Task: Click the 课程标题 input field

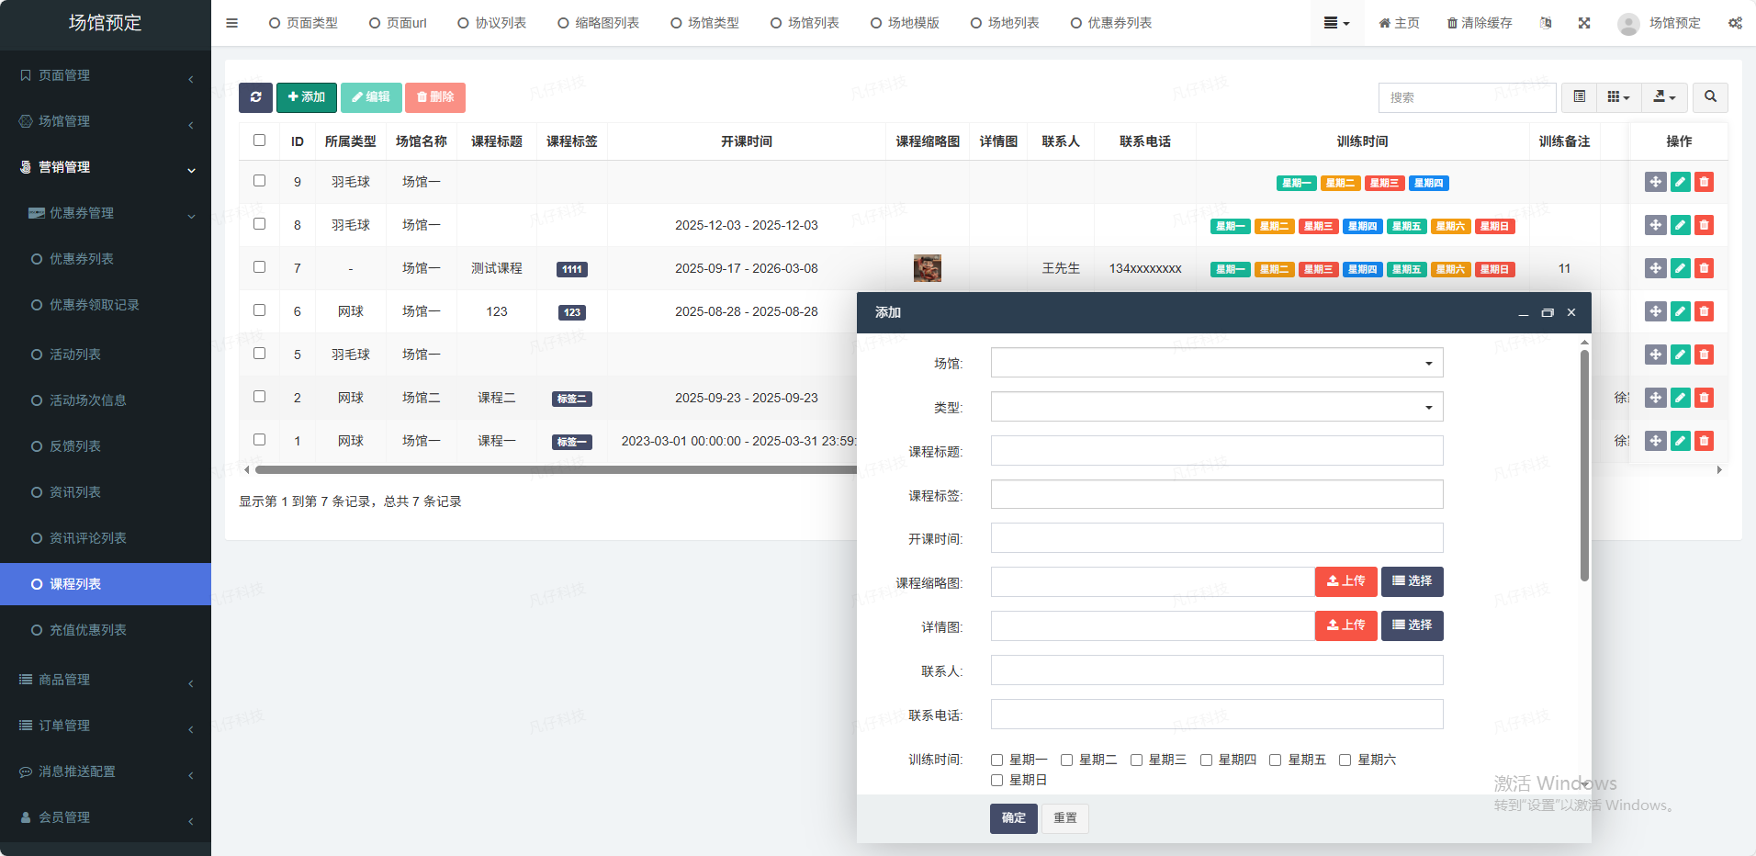Action: pyautogui.click(x=1216, y=451)
